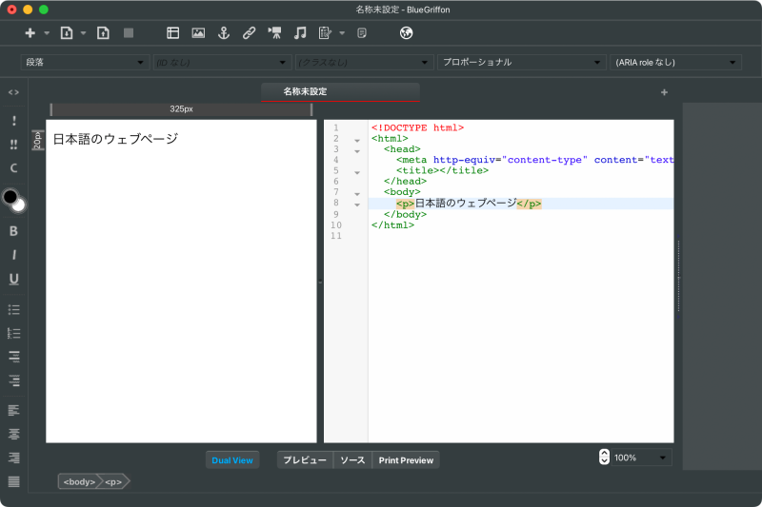Viewport: 762px width, 507px height.
Task: Collapse the p fold arrow at line 8
Action: [357, 205]
